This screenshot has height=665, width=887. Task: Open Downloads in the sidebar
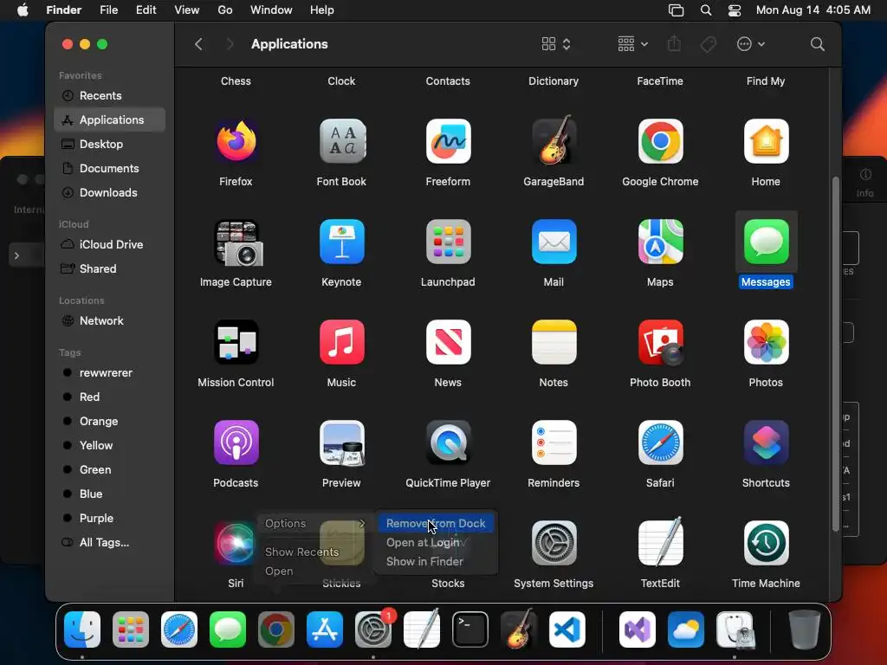110,193
